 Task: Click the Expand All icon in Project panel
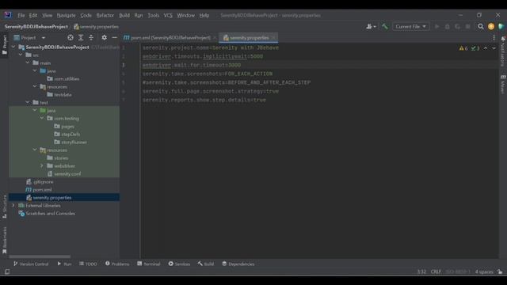81,38
